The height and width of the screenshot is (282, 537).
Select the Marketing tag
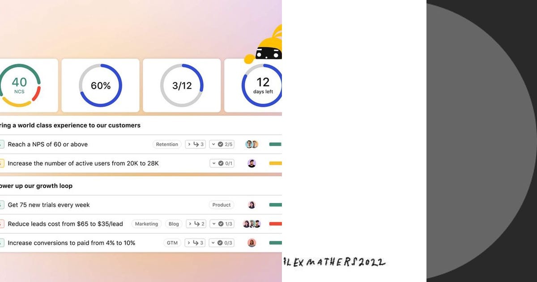click(147, 224)
